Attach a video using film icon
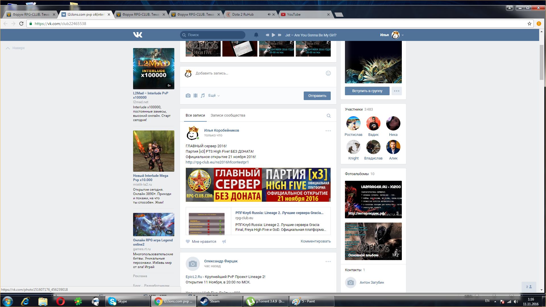This screenshot has width=546, height=307. 195,96
